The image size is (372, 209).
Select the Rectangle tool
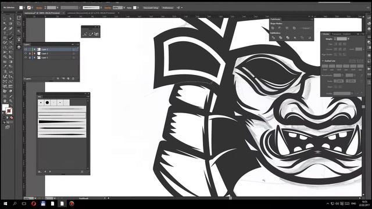[x=5, y=38]
